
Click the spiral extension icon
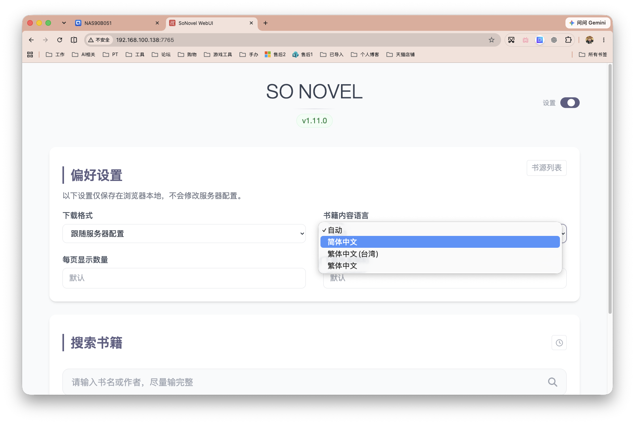point(554,40)
